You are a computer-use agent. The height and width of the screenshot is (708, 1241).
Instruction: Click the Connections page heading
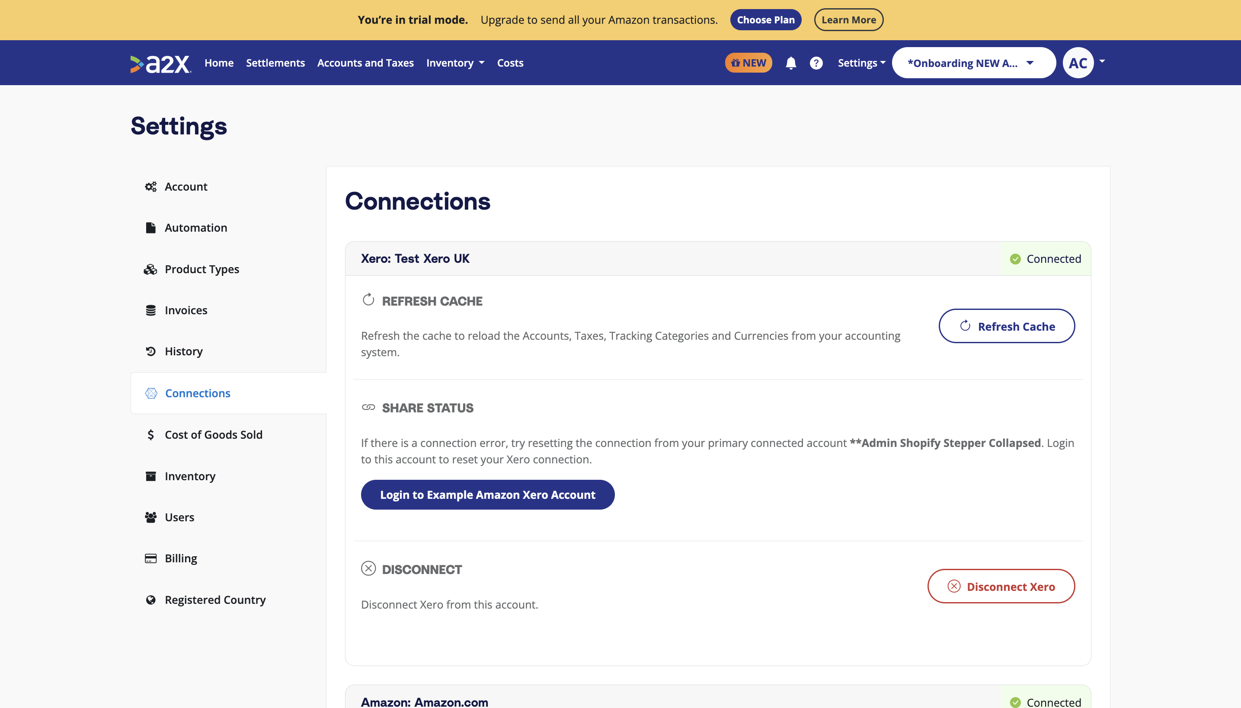pyautogui.click(x=417, y=201)
